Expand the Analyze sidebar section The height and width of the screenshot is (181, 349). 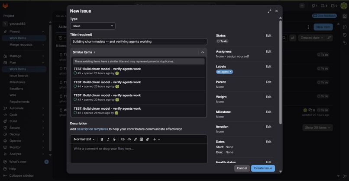tap(24, 154)
